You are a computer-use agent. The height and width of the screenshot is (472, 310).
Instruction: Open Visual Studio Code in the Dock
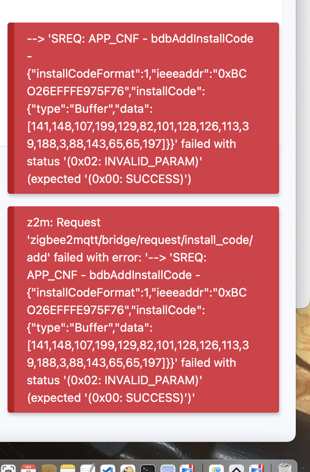(107, 468)
